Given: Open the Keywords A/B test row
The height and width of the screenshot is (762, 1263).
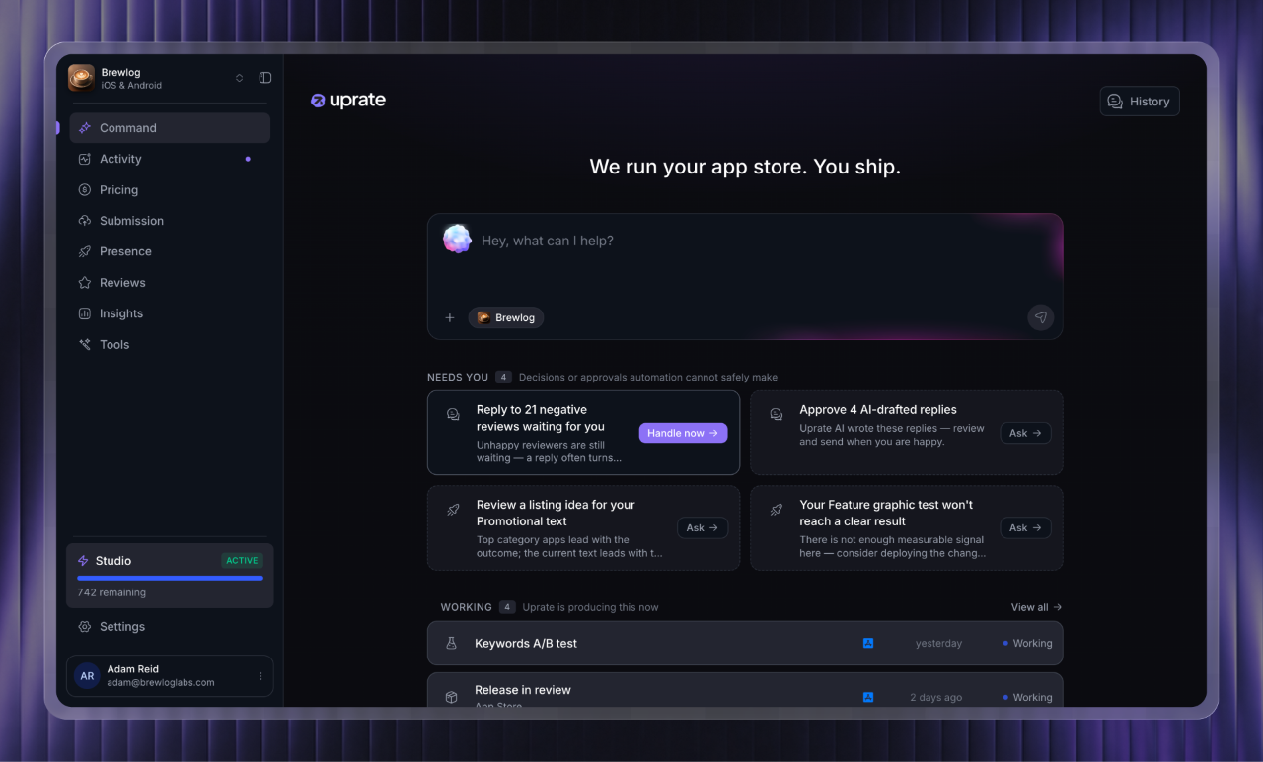Looking at the screenshot, I should tap(745, 643).
